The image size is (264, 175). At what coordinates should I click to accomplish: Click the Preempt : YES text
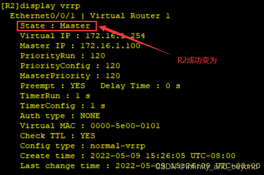(x=53, y=86)
